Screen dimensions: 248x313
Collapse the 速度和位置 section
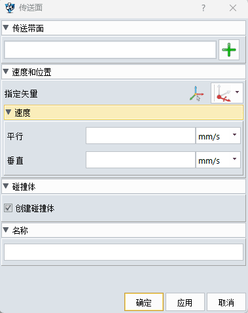(x=6, y=71)
